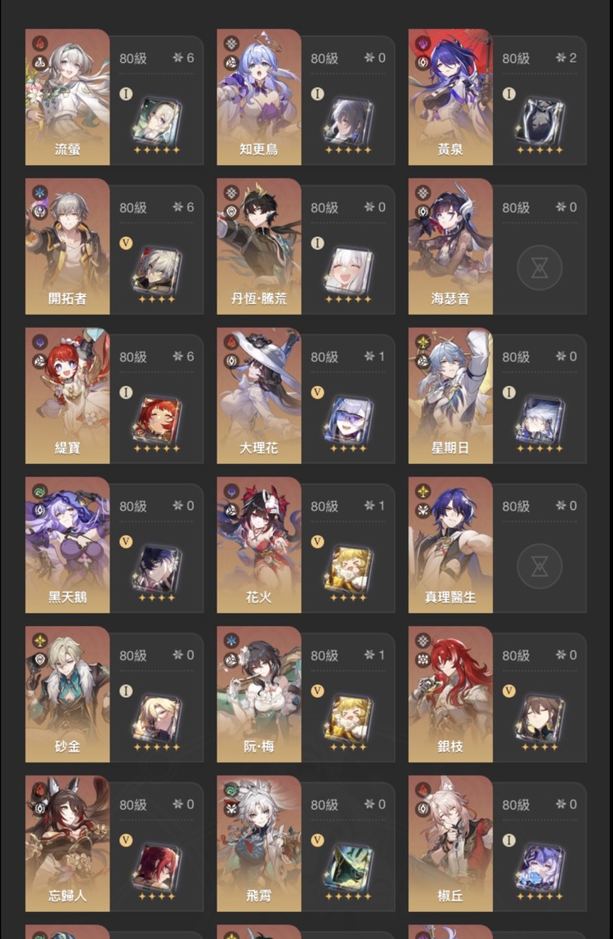Open 流螢 character portrait

click(67, 97)
